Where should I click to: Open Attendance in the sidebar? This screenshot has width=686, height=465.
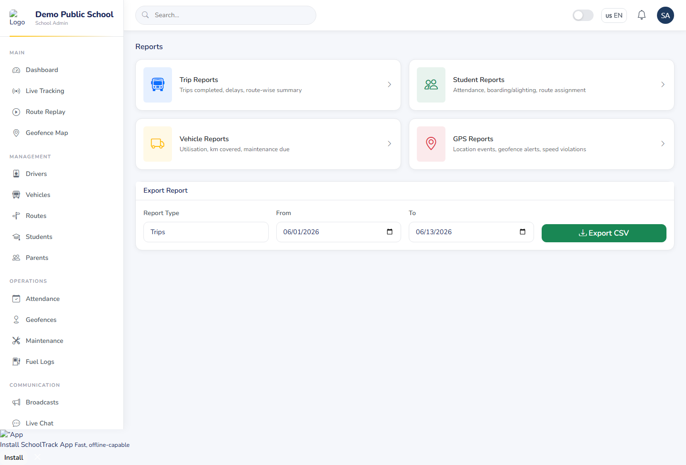tap(61, 299)
